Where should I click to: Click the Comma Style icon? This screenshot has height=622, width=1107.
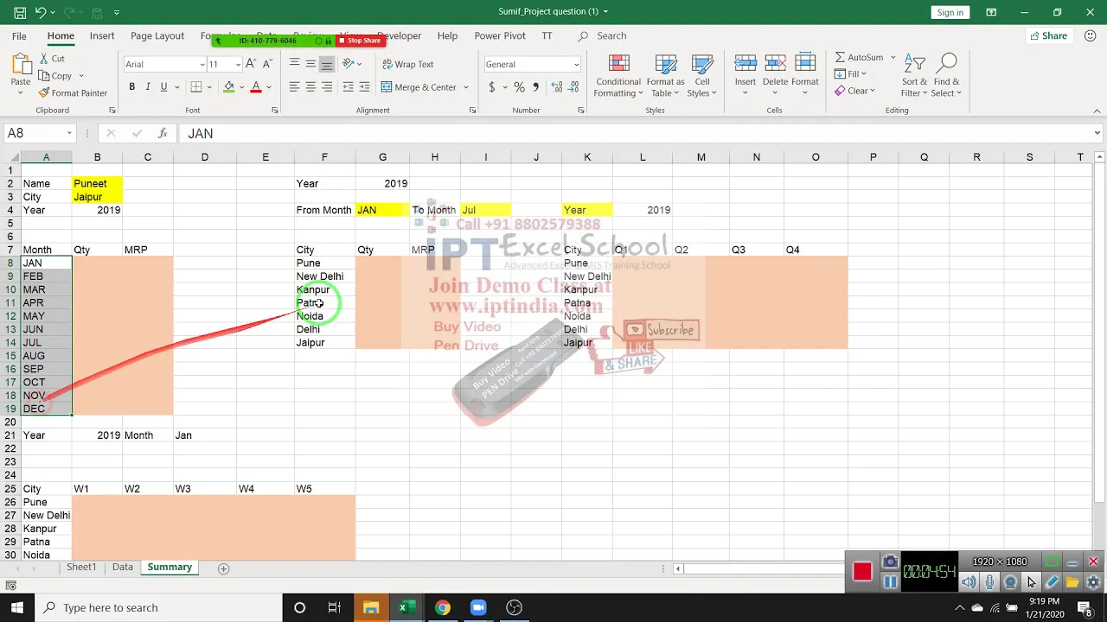[x=535, y=87]
